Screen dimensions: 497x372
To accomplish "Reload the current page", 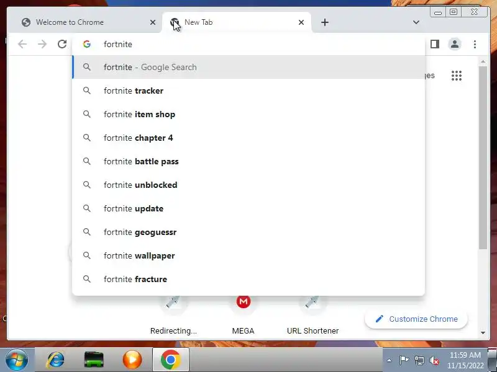I will coord(62,44).
